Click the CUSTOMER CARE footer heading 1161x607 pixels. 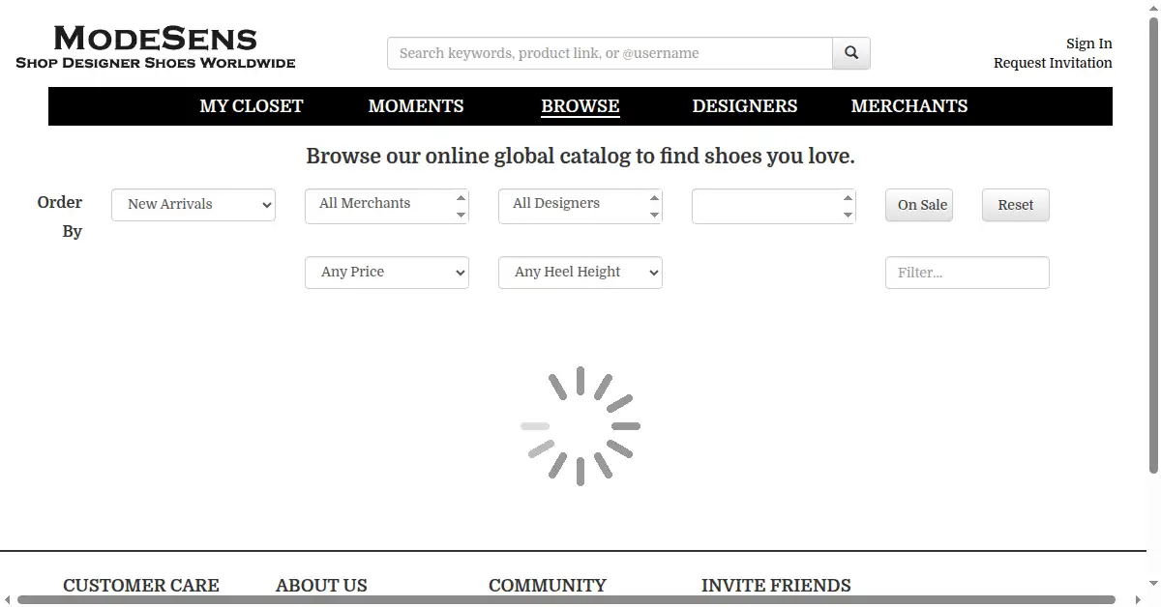click(x=141, y=586)
